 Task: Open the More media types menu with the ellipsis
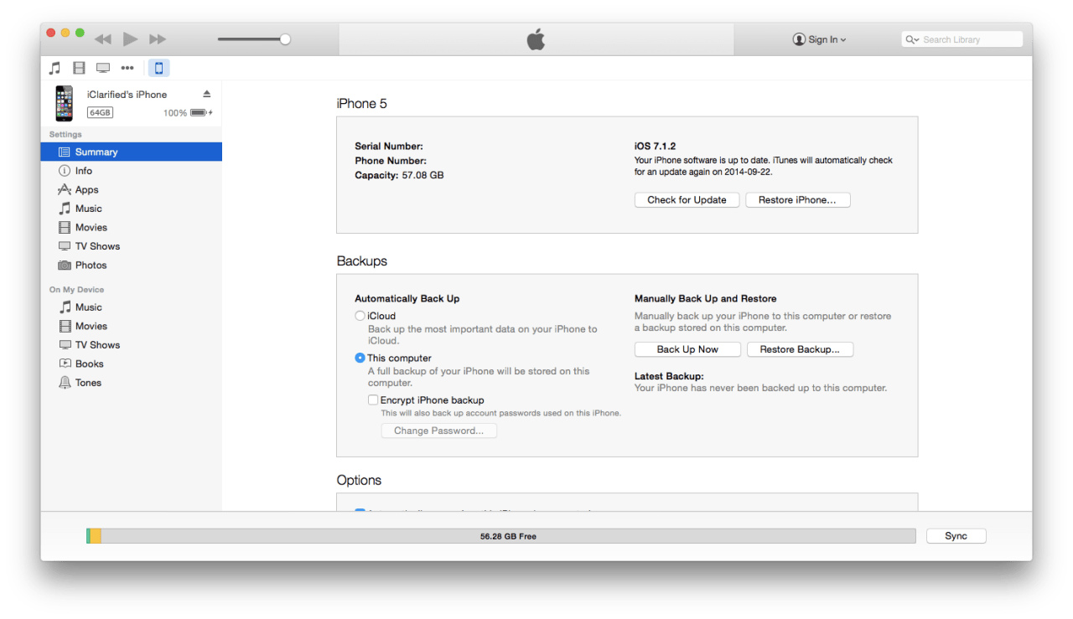[x=127, y=68]
